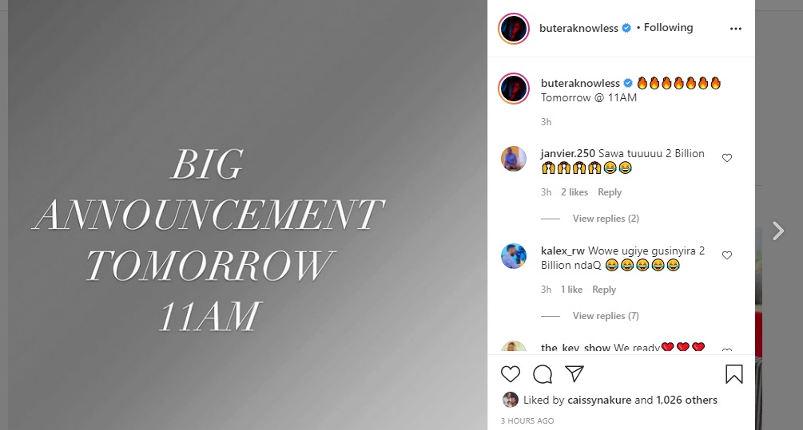Open kalex_rw's profile avatar
This screenshot has width=803, height=430.
(514, 256)
